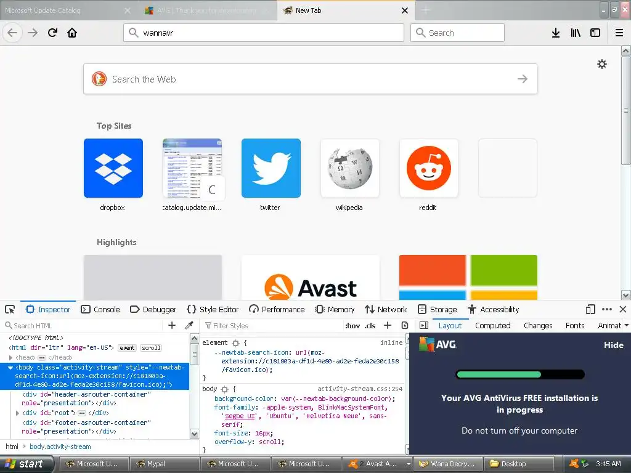Select the Changes sidebar tab

[x=538, y=325]
